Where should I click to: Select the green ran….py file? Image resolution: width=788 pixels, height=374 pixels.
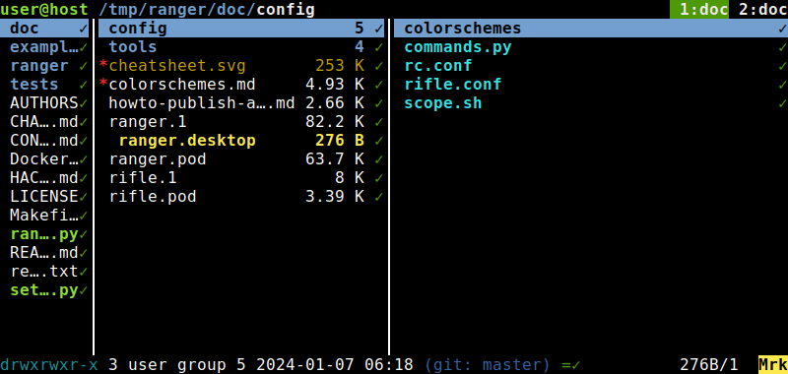click(44, 234)
